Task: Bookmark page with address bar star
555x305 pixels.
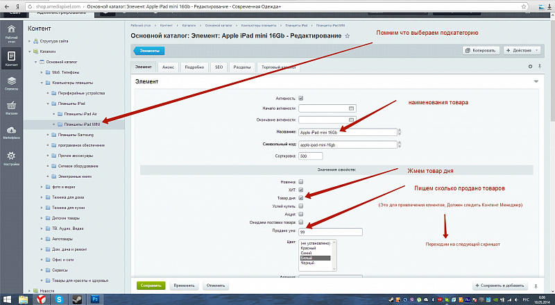Action: [524, 6]
